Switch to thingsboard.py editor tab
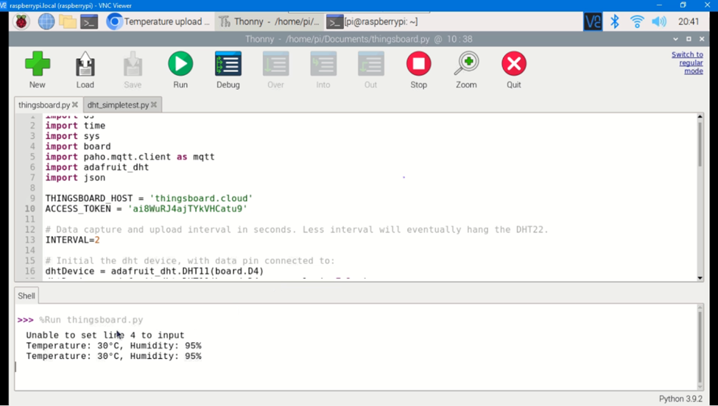Viewport: 718px width, 406px height. click(44, 104)
